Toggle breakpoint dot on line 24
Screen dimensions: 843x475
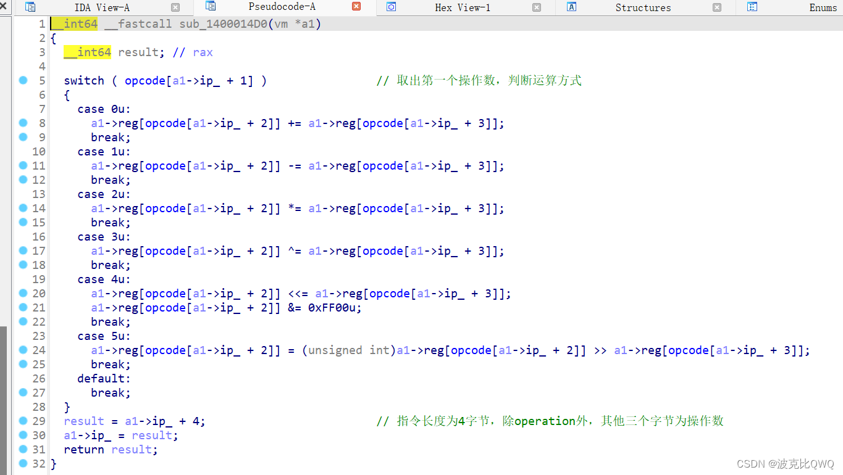click(x=23, y=350)
